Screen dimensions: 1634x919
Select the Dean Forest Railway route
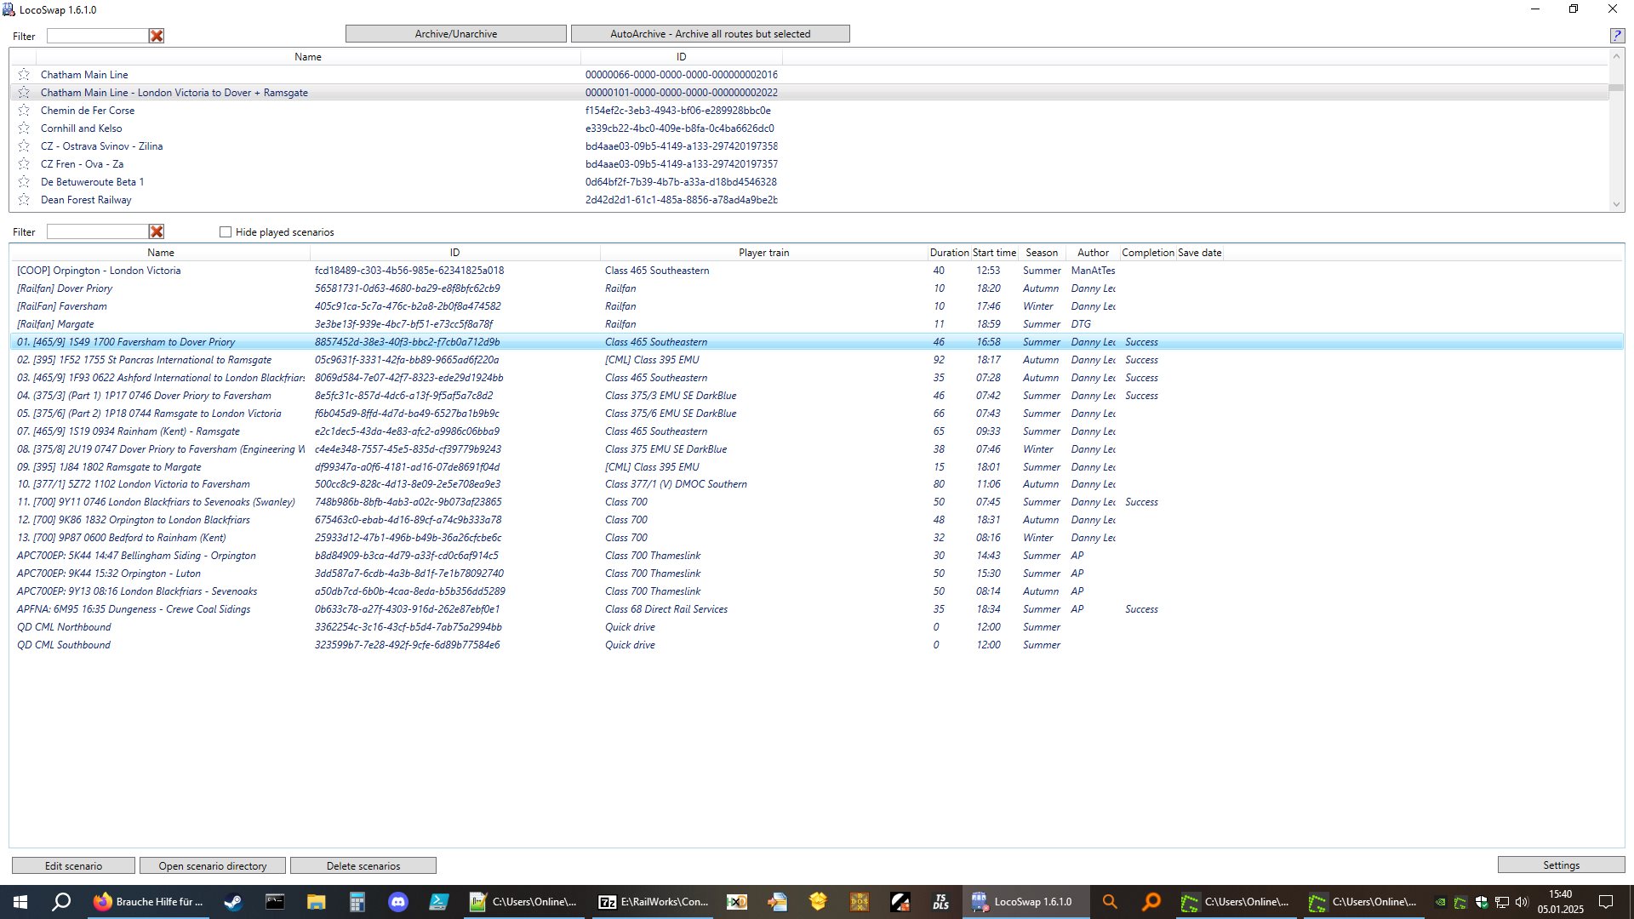86,200
